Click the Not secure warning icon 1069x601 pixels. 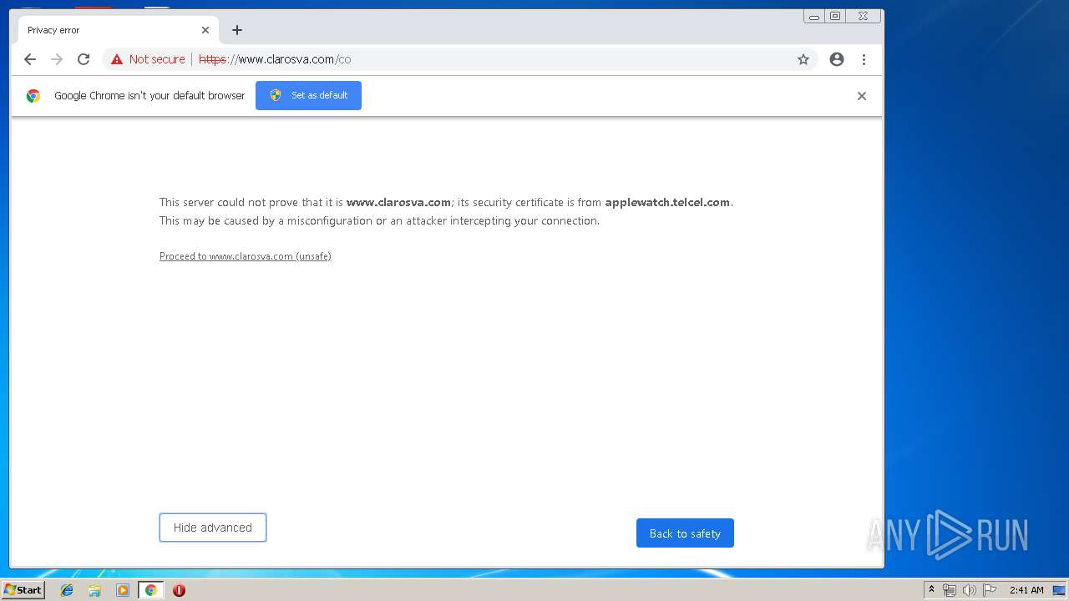[x=117, y=59]
